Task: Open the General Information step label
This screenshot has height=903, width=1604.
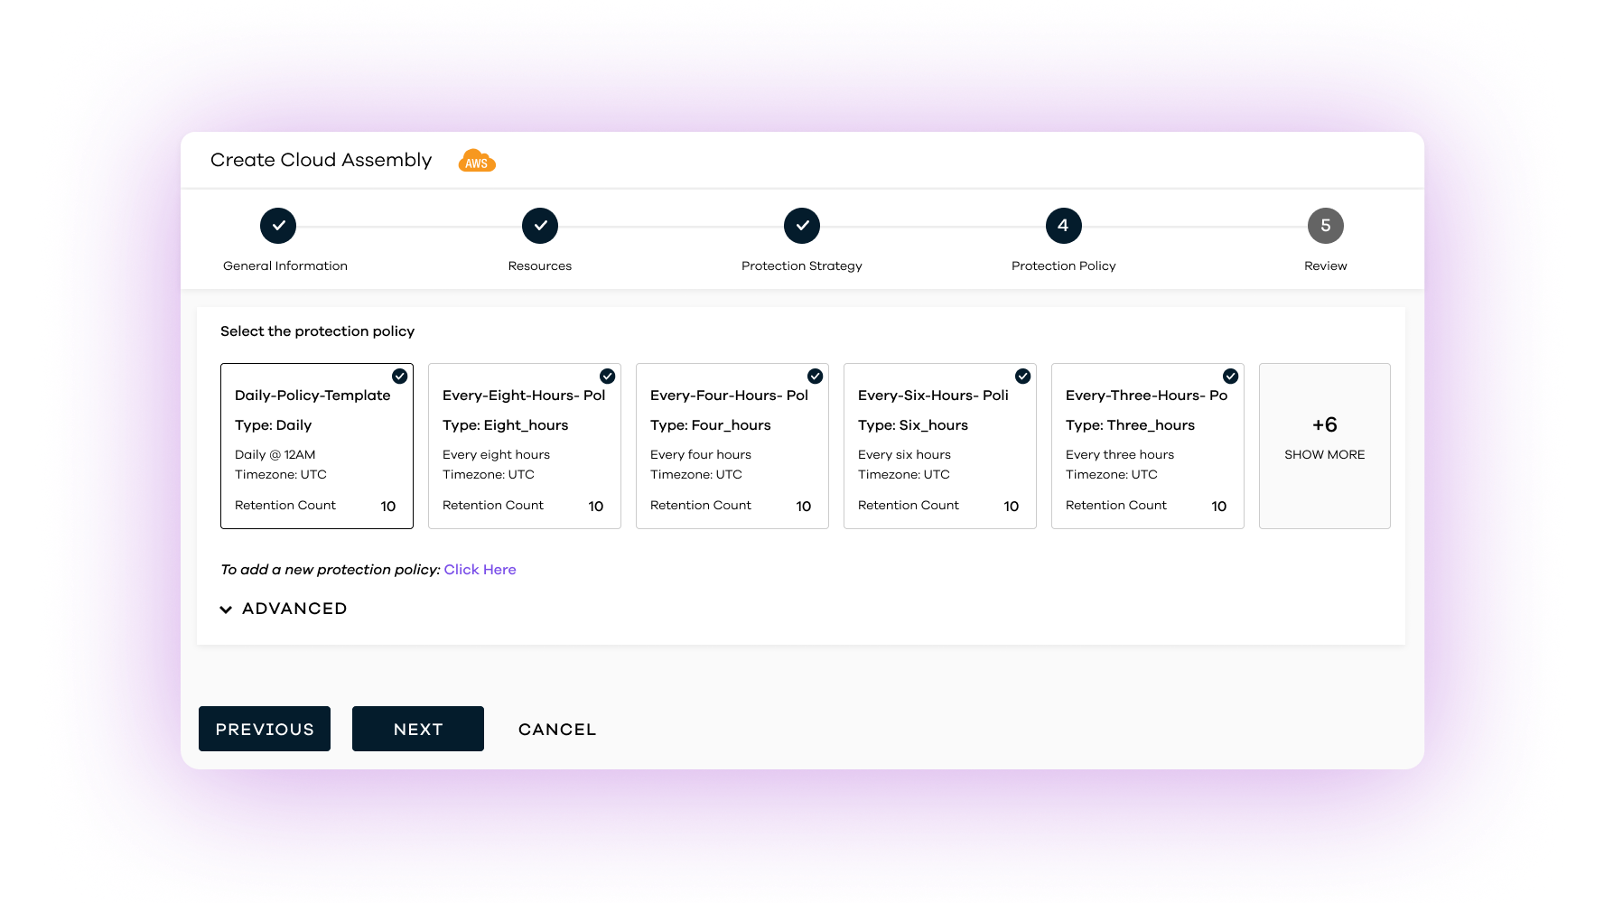Action: pyautogui.click(x=285, y=265)
